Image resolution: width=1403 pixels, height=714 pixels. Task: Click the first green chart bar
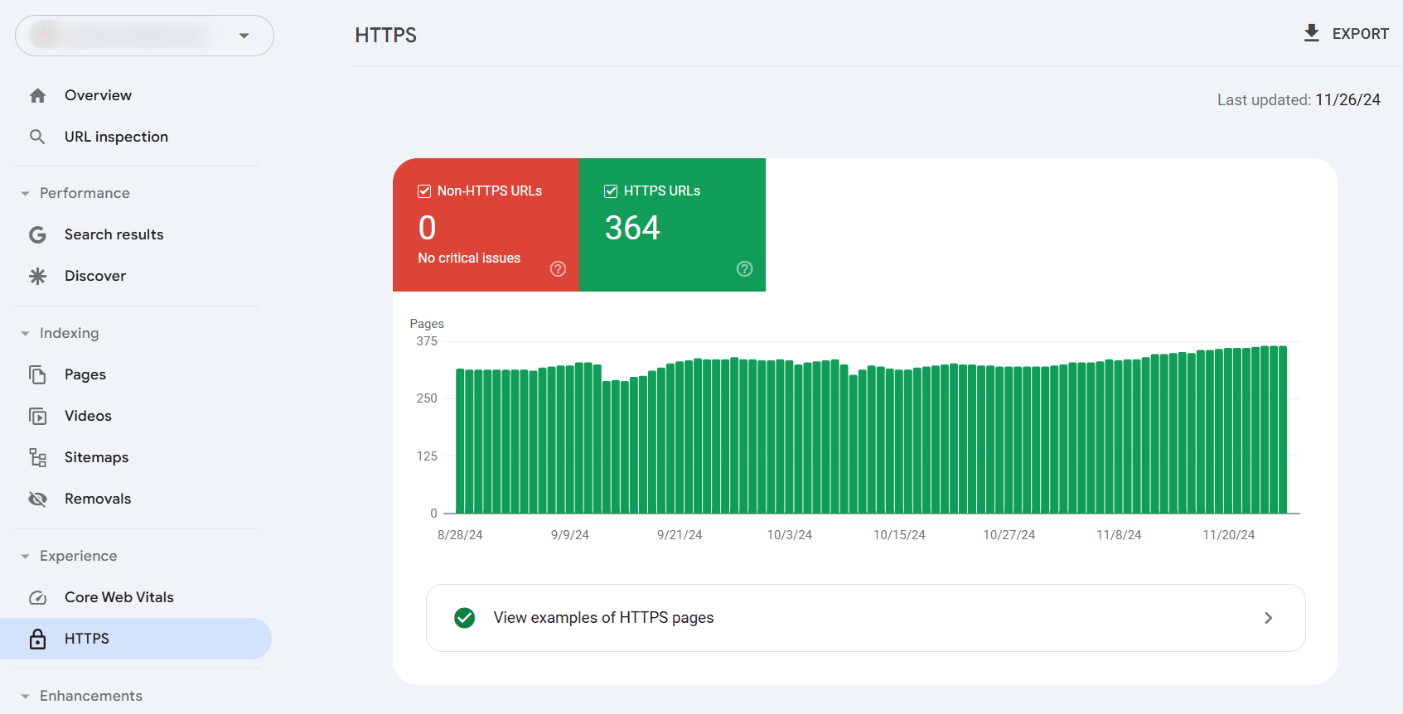point(460,441)
